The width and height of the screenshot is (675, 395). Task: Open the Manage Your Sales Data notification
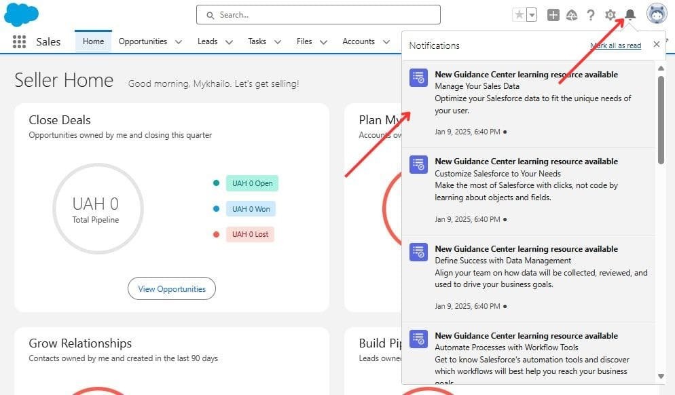click(x=528, y=104)
